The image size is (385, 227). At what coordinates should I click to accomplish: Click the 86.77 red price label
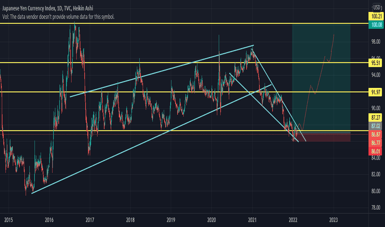[x=375, y=143]
